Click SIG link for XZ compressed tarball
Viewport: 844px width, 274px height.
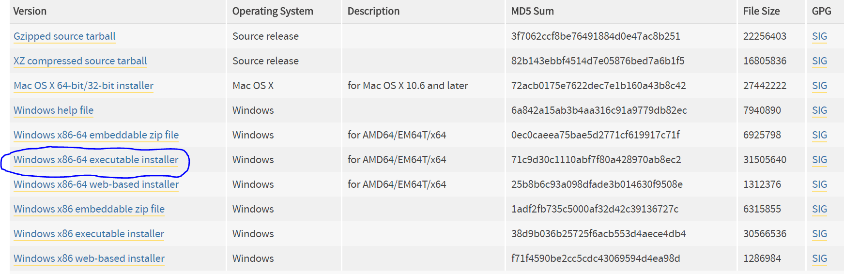pos(819,61)
